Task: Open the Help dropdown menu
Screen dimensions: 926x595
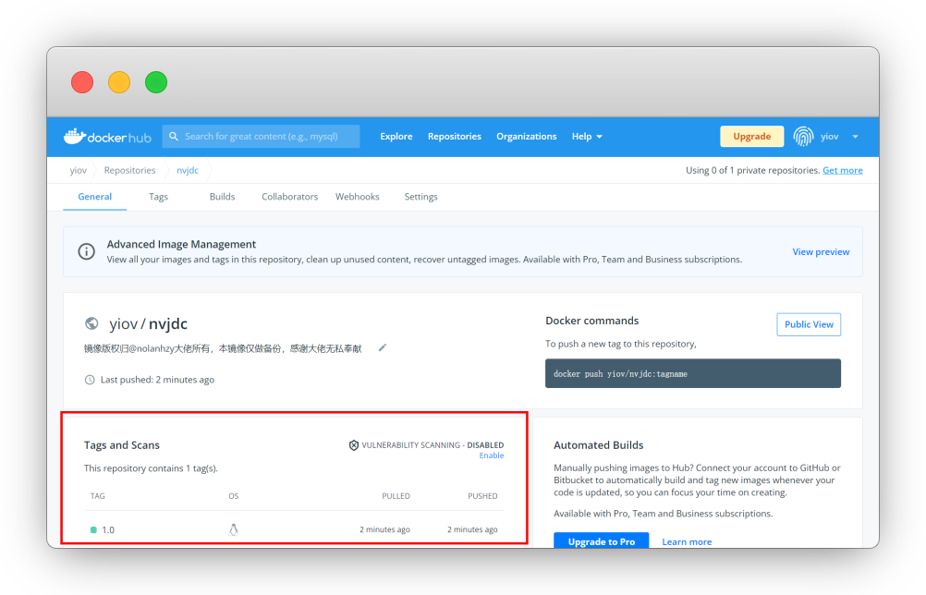Action: [x=587, y=137]
